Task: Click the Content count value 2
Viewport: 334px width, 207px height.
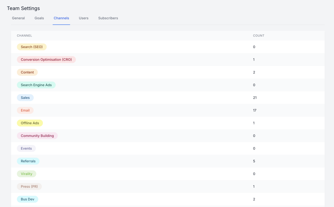Action: (254, 72)
